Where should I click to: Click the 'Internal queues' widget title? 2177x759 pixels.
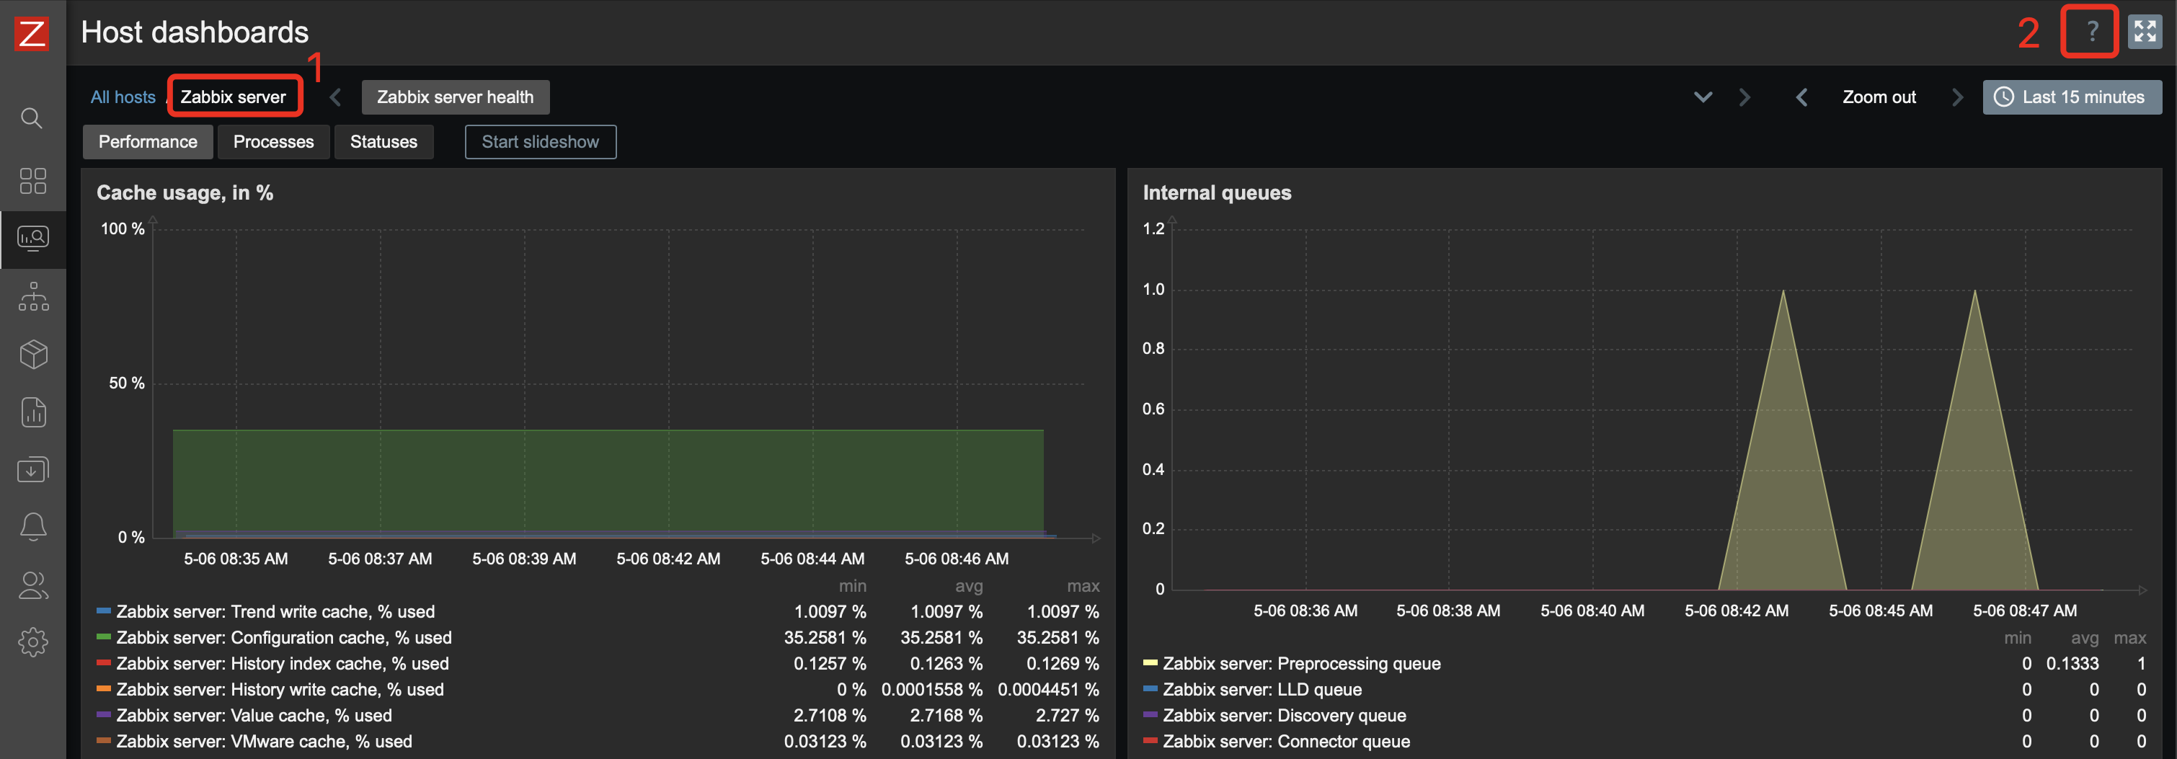pos(1217,192)
